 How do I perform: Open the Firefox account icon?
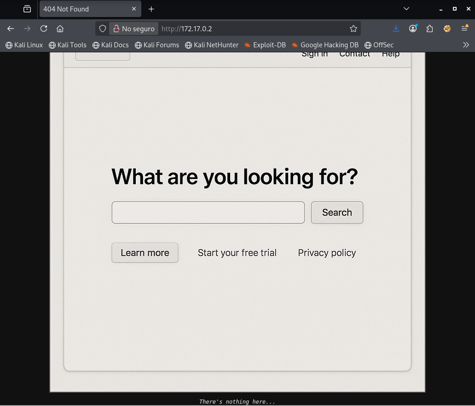point(413,28)
